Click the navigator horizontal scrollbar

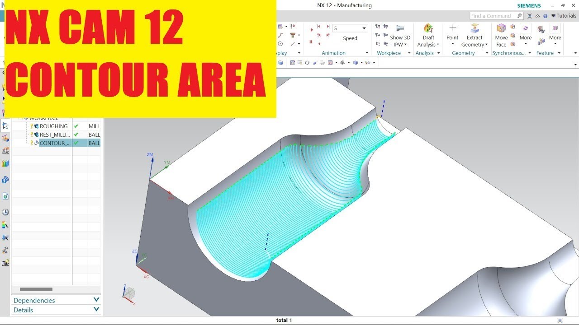click(36, 289)
